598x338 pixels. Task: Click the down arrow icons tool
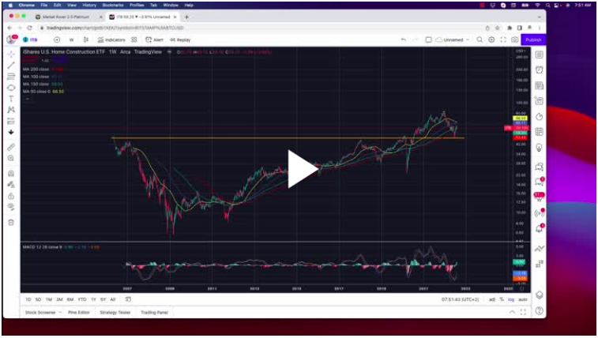[x=11, y=132]
